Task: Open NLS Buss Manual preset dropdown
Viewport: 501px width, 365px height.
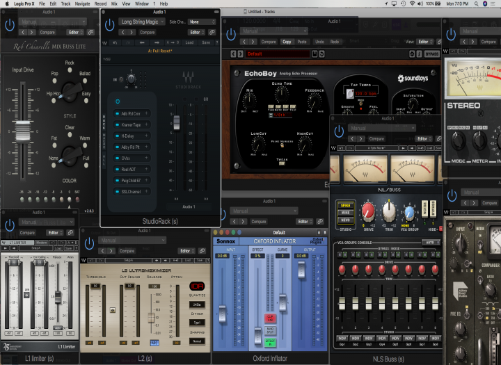Action: coord(382,128)
